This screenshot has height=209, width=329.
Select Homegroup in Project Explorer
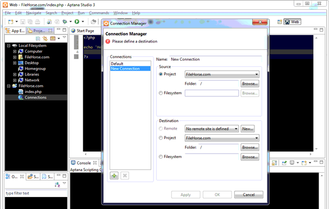point(35,69)
